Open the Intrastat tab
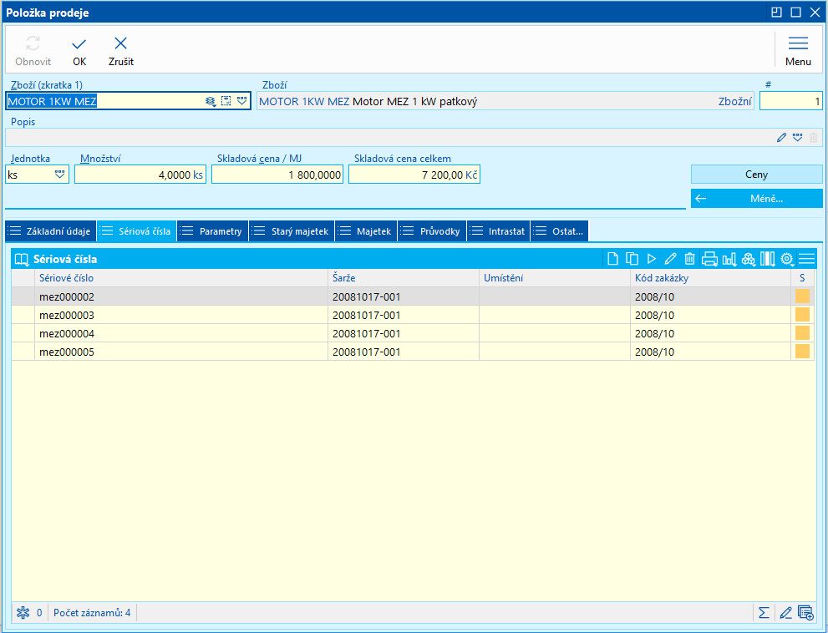The width and height of the screenshot is (828, 633). click(499, 231)
